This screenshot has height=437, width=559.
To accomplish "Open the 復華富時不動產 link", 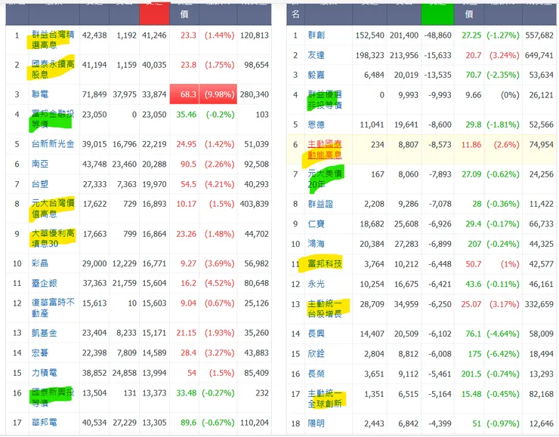I will pos(53,308).
